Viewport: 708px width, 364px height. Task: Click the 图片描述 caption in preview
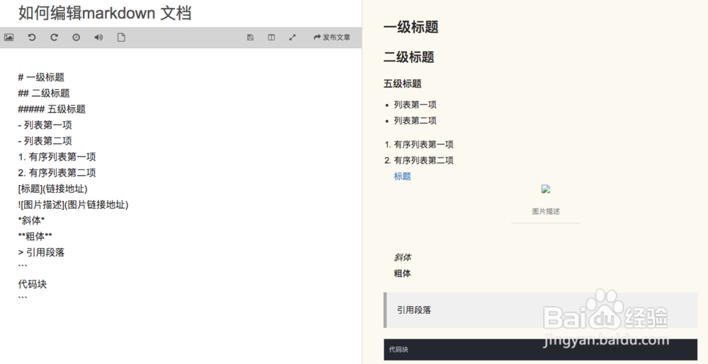click(545, 211)
